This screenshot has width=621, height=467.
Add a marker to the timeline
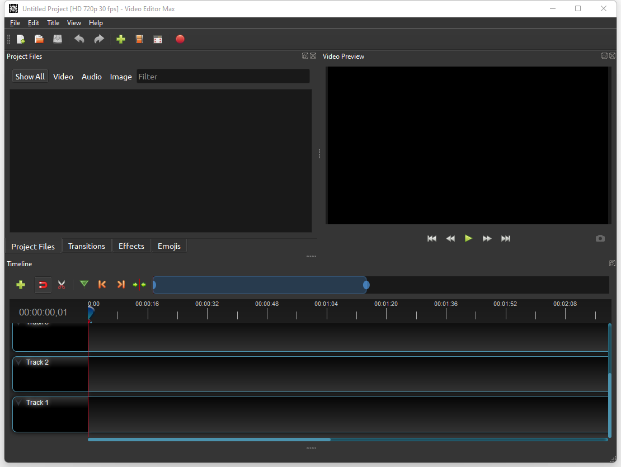(84, 285)
